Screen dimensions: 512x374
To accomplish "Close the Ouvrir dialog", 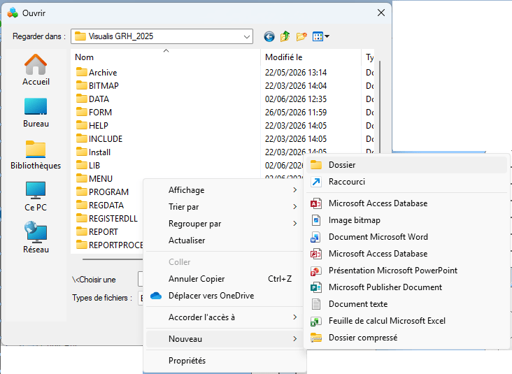I will coord(381,13).
